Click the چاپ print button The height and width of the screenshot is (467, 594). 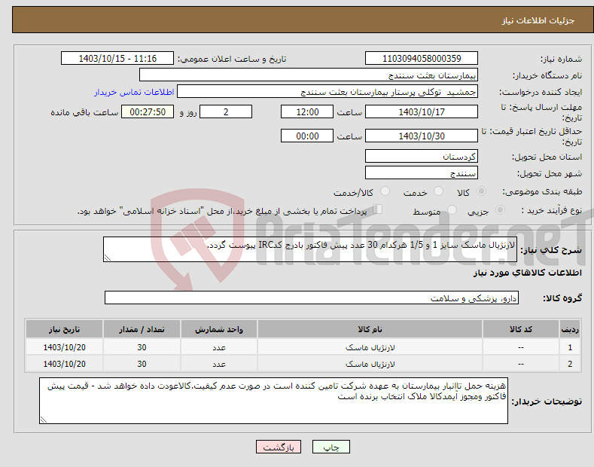pyautogui.click(x=331, y=447)
